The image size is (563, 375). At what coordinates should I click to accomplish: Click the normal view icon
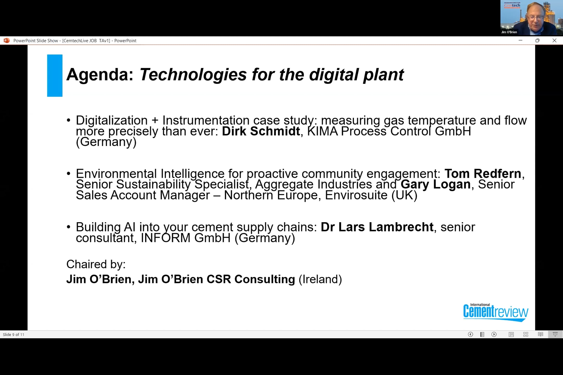(511, 334)
